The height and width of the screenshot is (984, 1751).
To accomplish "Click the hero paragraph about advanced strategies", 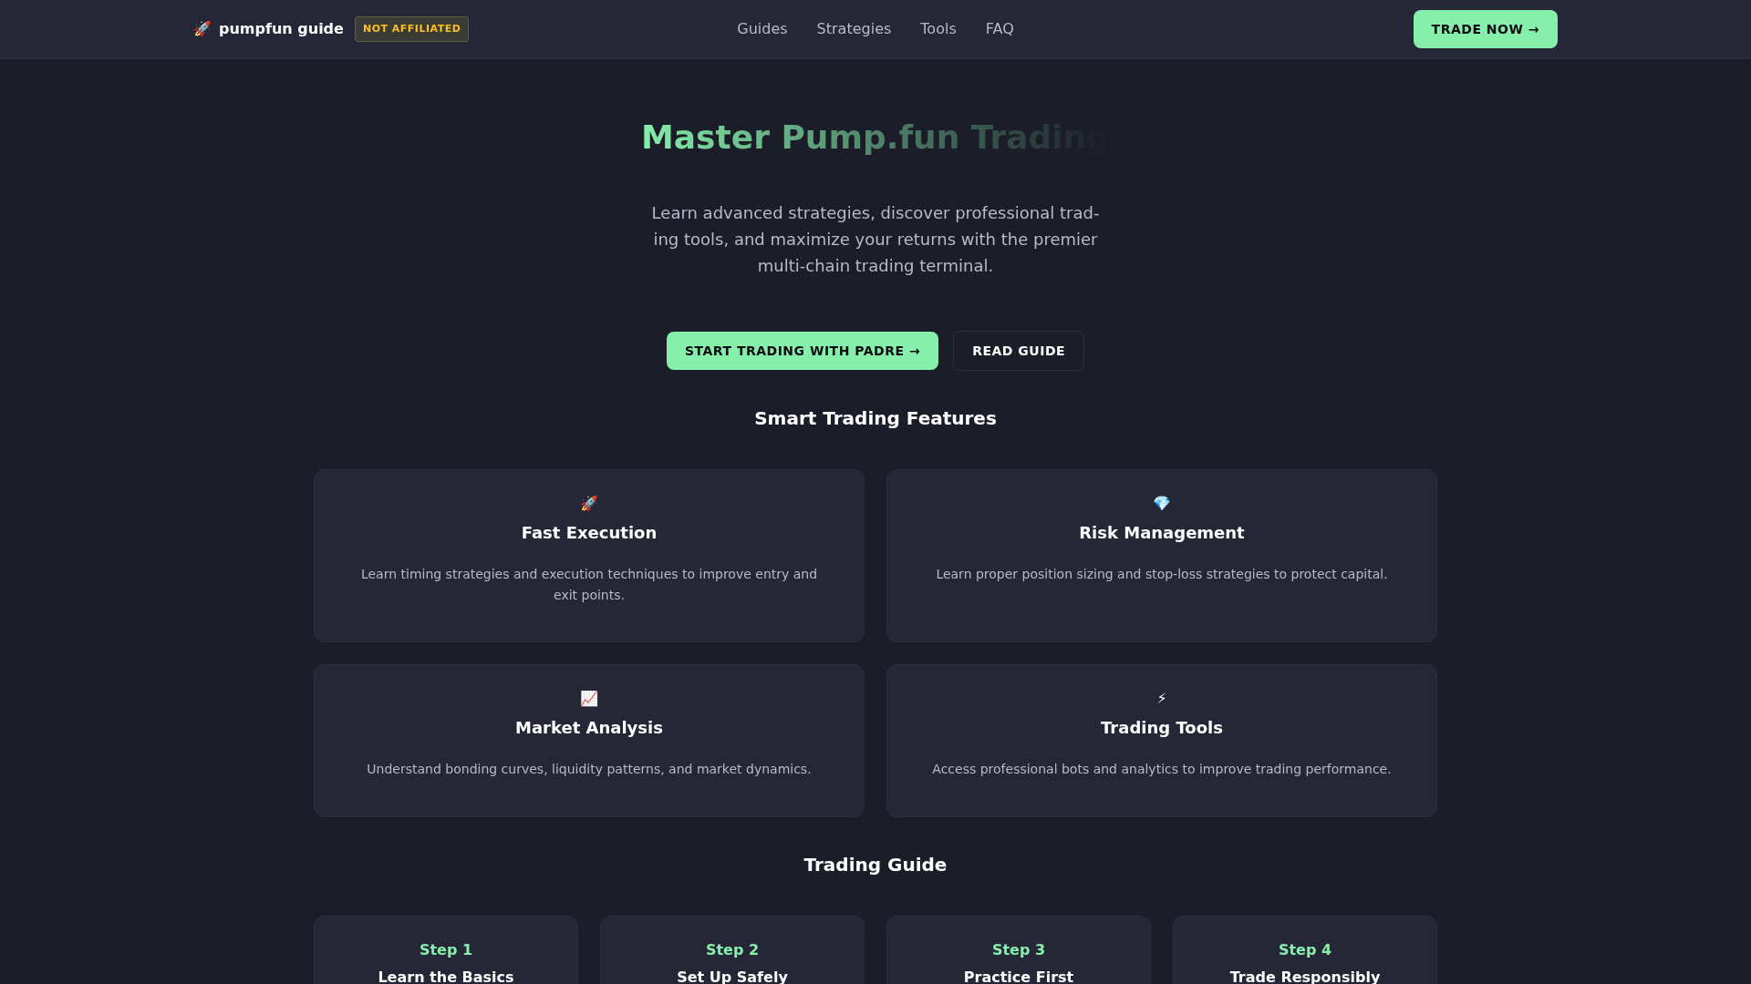I will 875,240.
